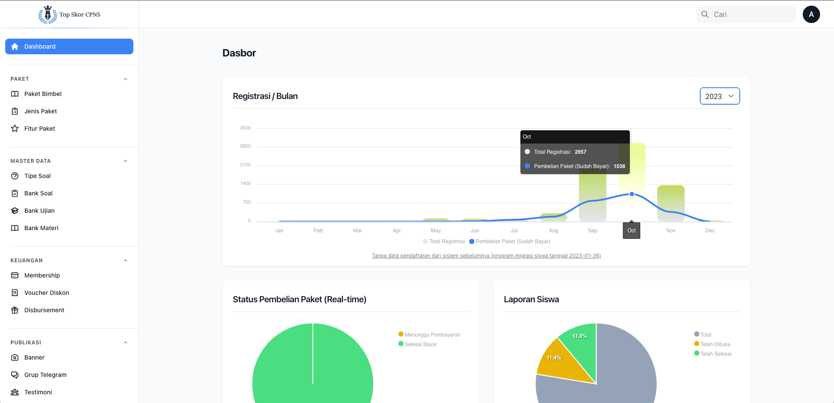Toggle Telah Dibuka legend entry

point(712,344)
